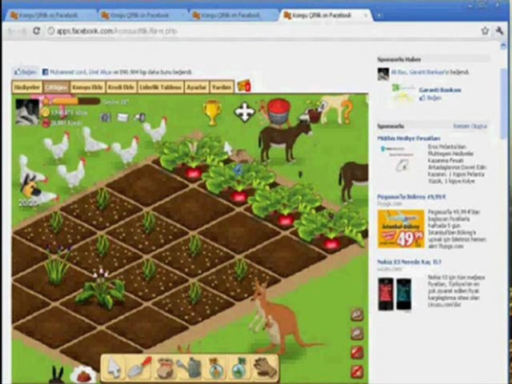Open the browser wrench menu
The height and width of the screenshot is (384, 512).
point(499,31)
